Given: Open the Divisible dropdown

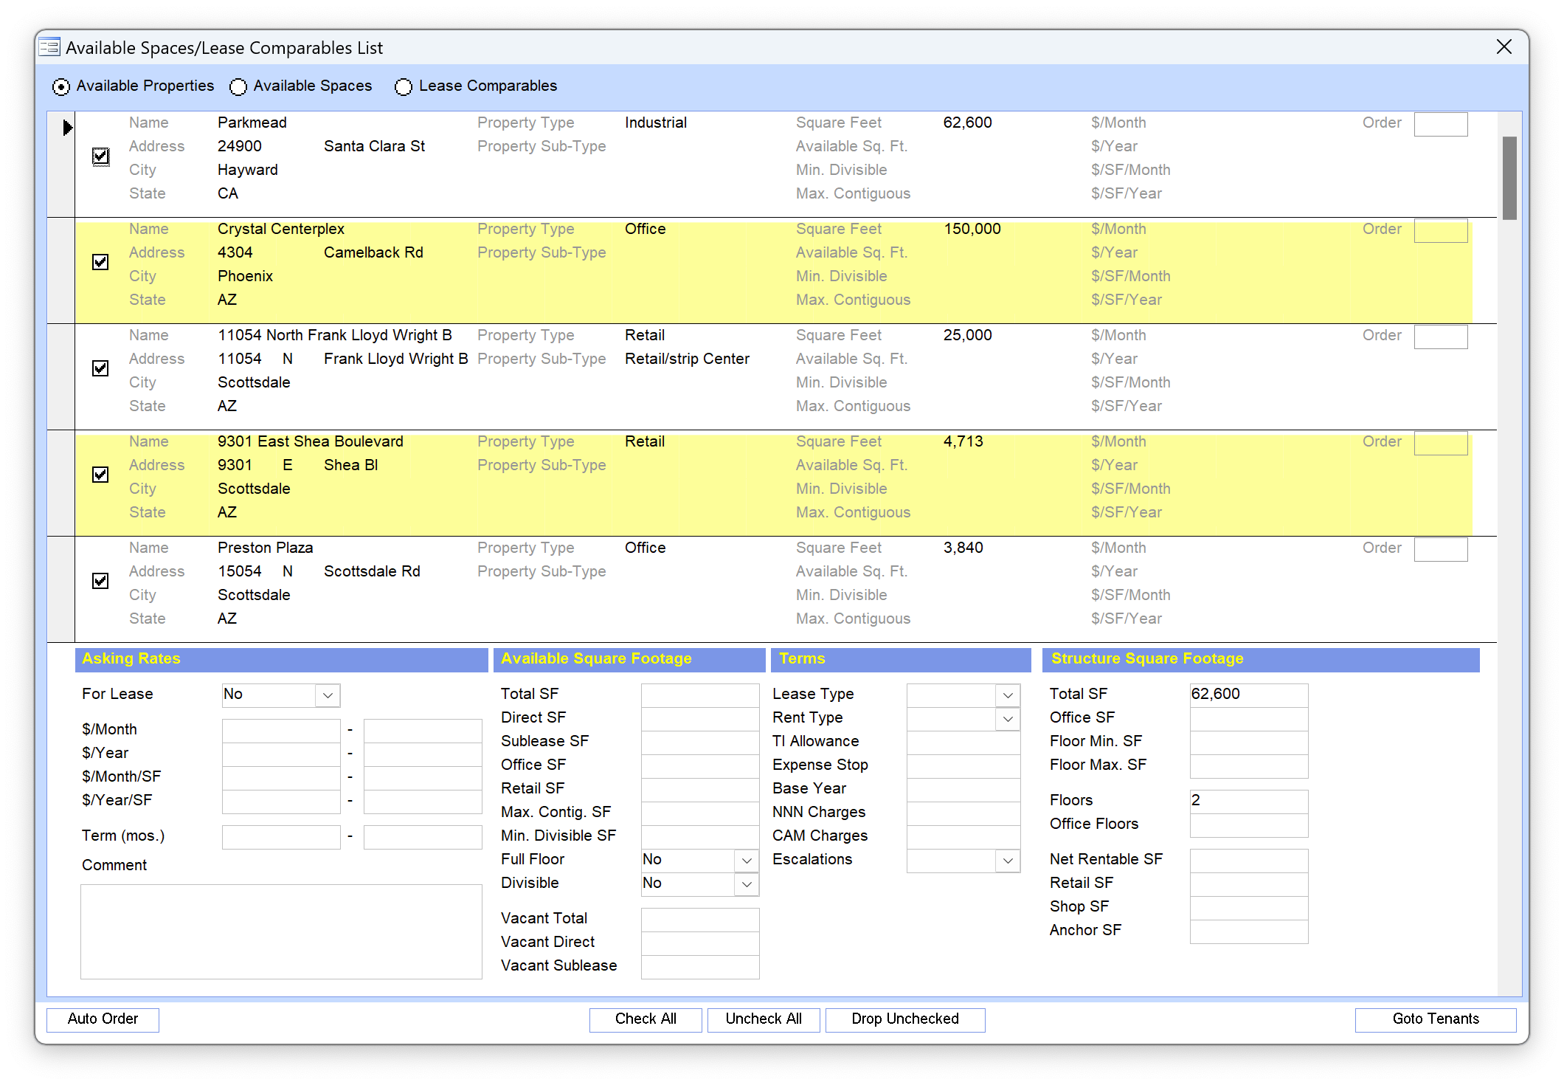Looking at the screenshot, I should click(747, 883).
